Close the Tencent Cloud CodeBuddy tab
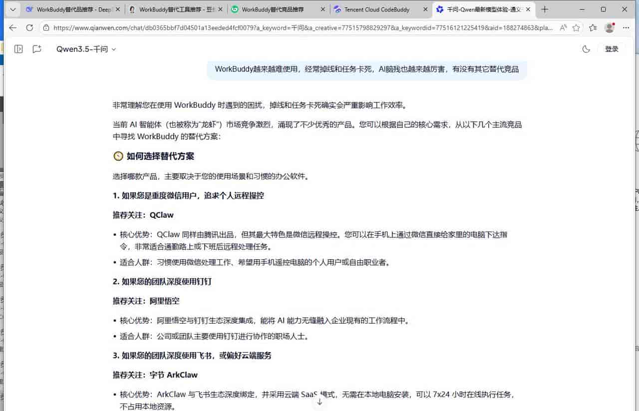The height and width of the screenshot is (411, 639). (x=425, y=9)
